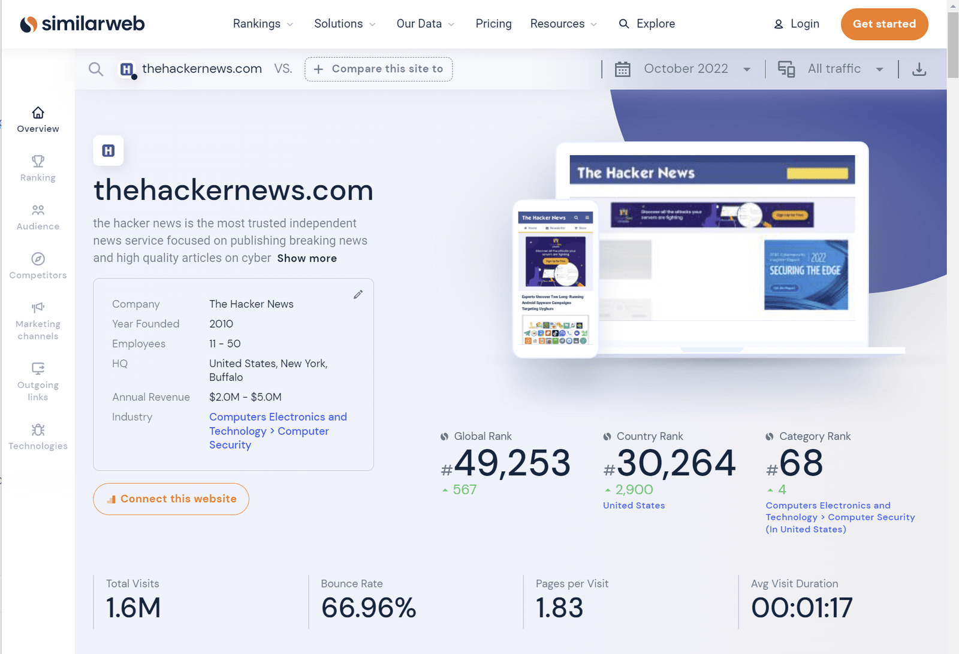Expand the Solutions menu

point(345,24)
